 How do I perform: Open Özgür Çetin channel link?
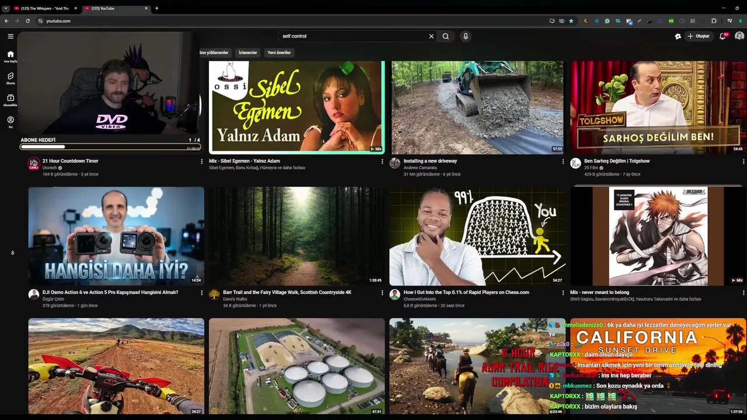click(54, 299)
